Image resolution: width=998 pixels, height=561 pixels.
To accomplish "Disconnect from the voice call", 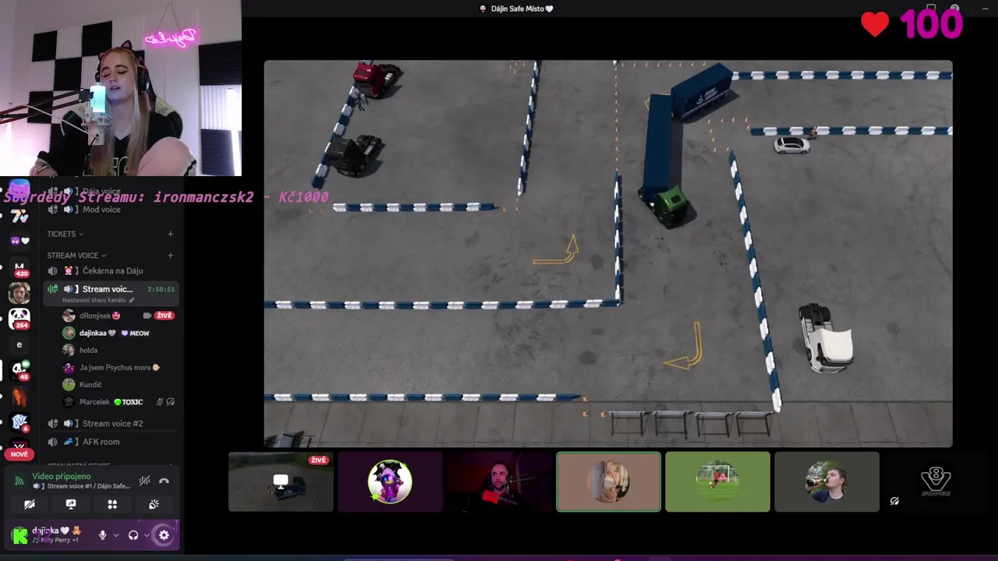I will 164,481.
